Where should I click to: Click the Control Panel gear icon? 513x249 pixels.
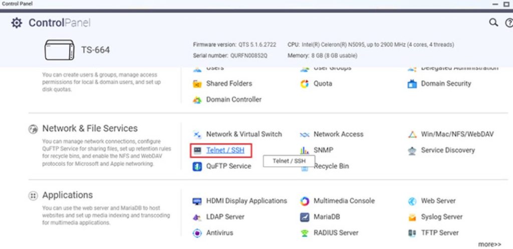pos(17,23)
